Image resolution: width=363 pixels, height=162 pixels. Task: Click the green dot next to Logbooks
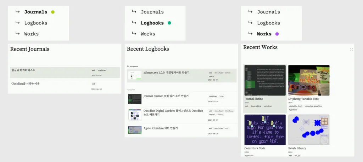tap(169, 23)
